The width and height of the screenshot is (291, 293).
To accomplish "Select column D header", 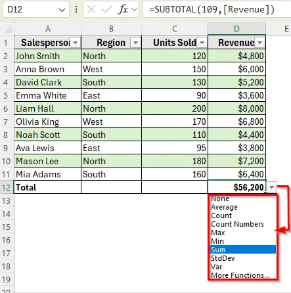I will click(x=236, y=29).
